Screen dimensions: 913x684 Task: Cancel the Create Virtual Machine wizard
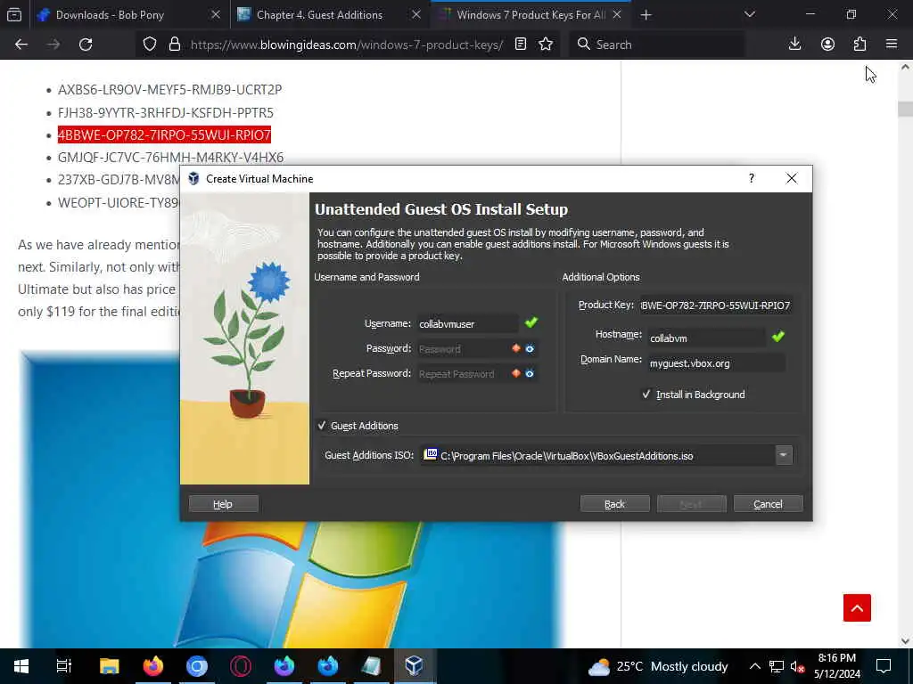point(768,504)
